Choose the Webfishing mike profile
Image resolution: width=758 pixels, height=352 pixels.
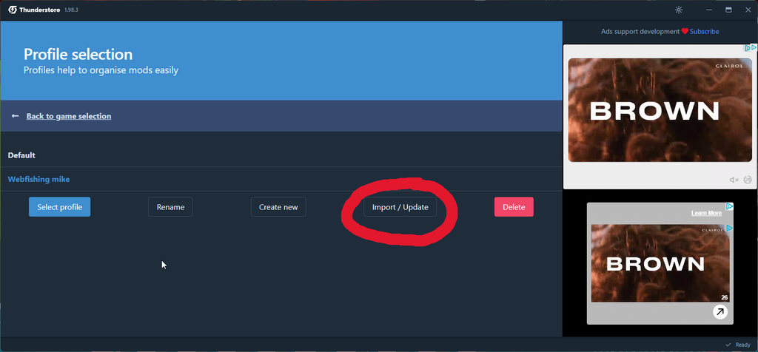(39, 179)
